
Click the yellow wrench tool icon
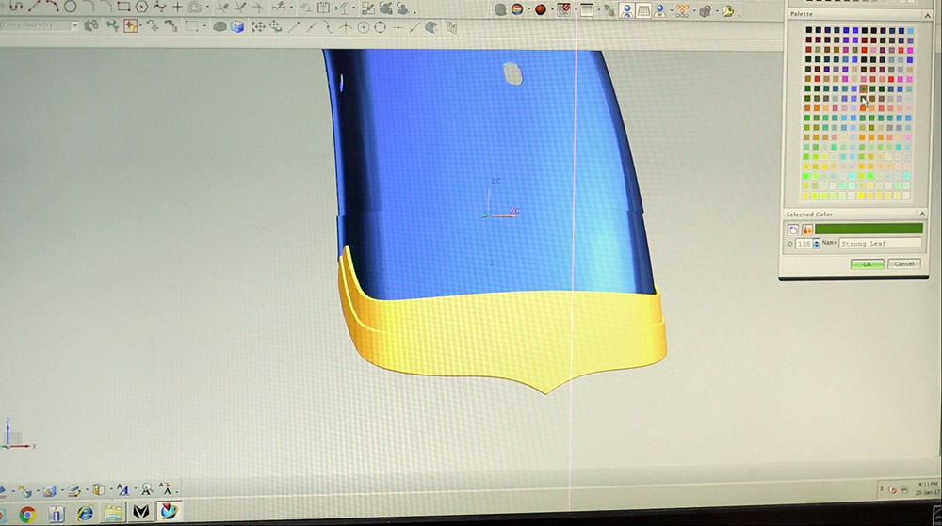pyautogui.click(x=728, y=11)
